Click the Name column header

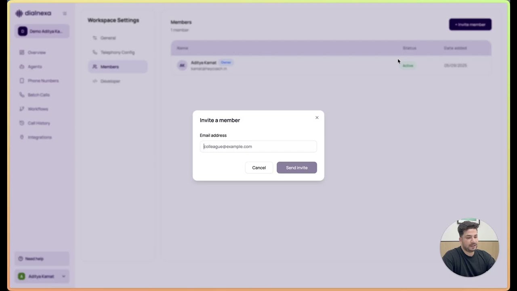(183, 48)
